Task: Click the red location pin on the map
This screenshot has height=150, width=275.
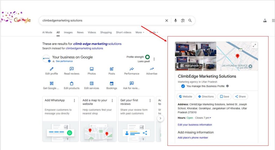Action: pos(237,56)
